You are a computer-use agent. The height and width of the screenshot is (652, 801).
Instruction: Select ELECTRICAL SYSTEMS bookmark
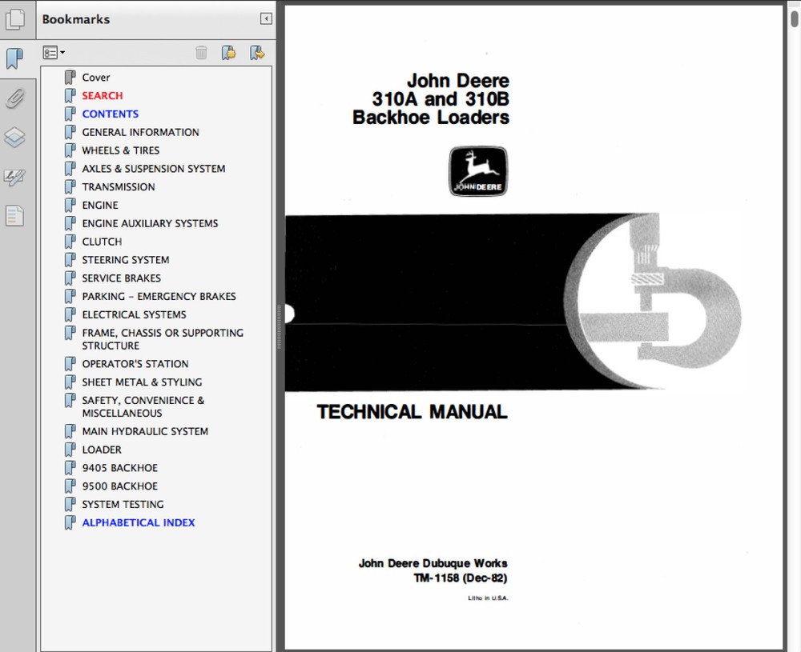(135, 314)
